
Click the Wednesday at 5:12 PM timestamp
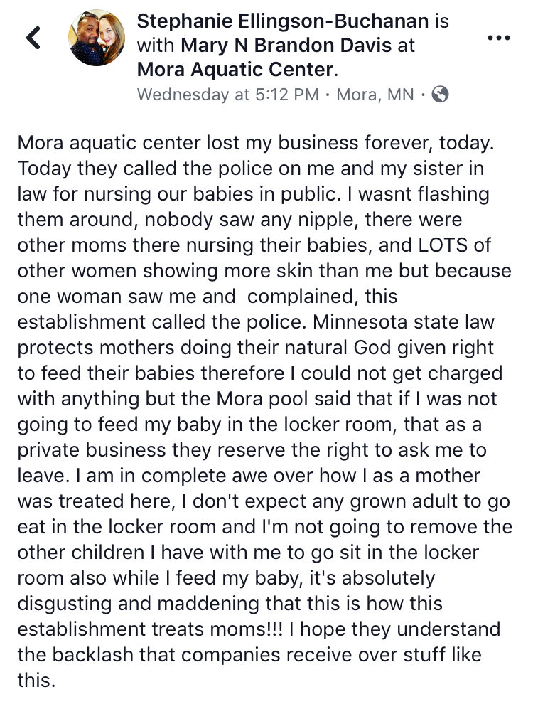[x=226, y=95]
